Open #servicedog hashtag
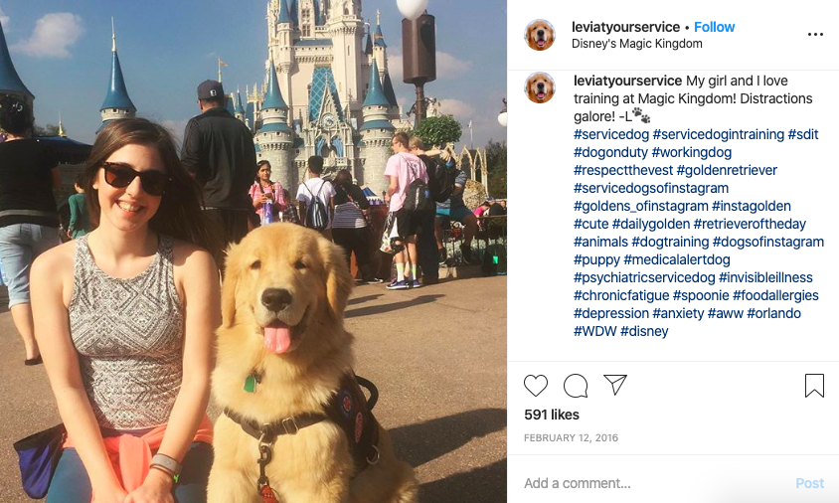This screenshot has height=503, width=839. coord(611,134)
